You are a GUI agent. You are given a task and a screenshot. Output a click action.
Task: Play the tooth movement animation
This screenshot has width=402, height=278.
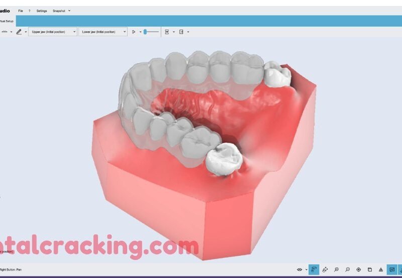tap(134, 32)
